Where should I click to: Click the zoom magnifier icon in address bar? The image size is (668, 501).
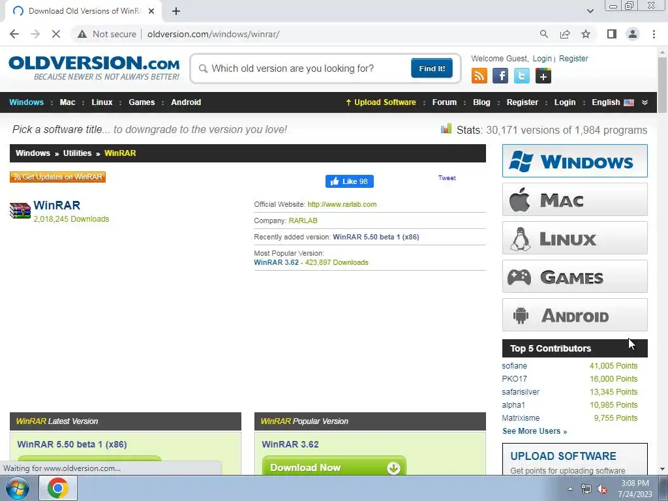pyautogui.click(x=543, y=34)
